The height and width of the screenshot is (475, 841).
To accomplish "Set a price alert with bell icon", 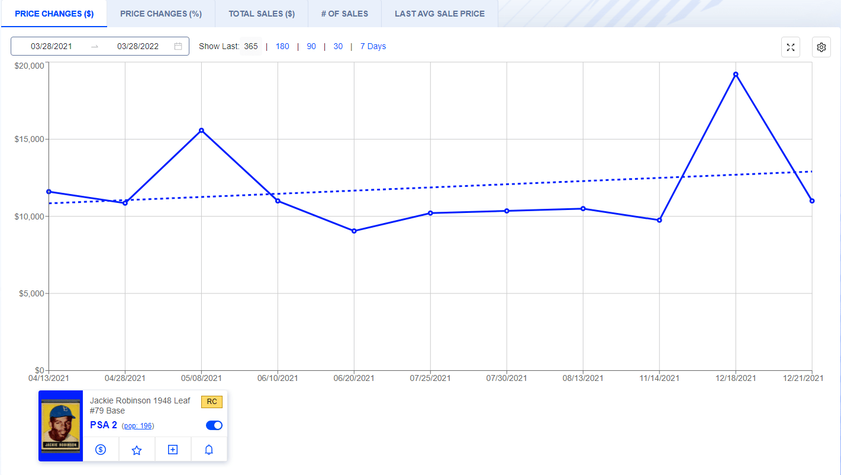I will (209, 450).
